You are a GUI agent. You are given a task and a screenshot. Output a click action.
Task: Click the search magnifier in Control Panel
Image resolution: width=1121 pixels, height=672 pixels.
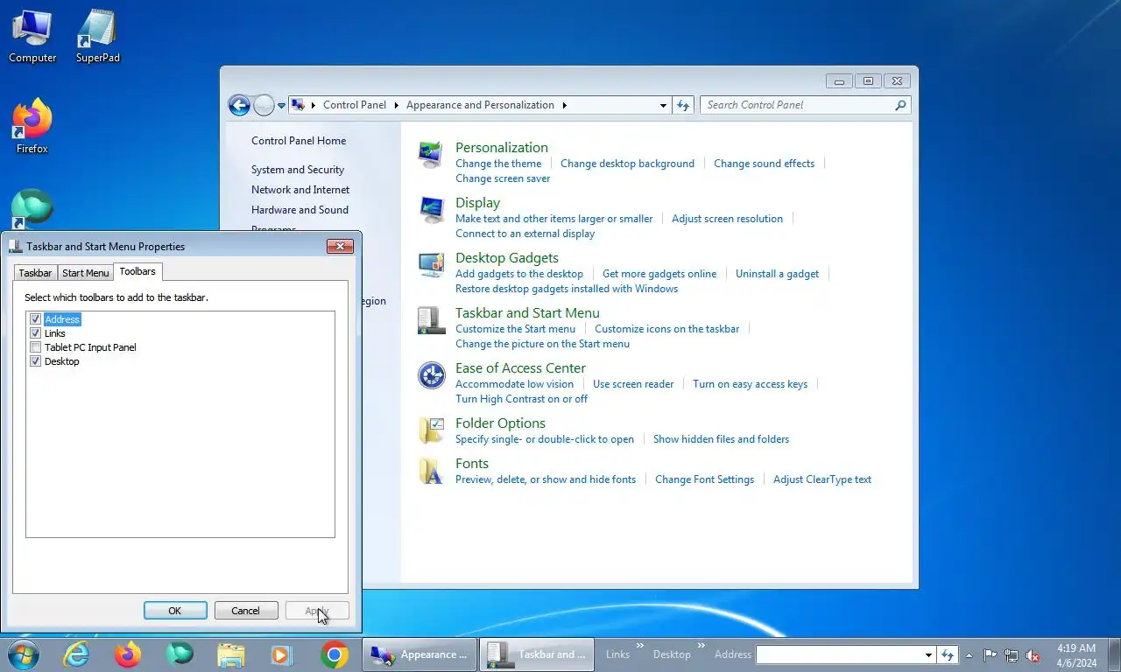point(900,105)
